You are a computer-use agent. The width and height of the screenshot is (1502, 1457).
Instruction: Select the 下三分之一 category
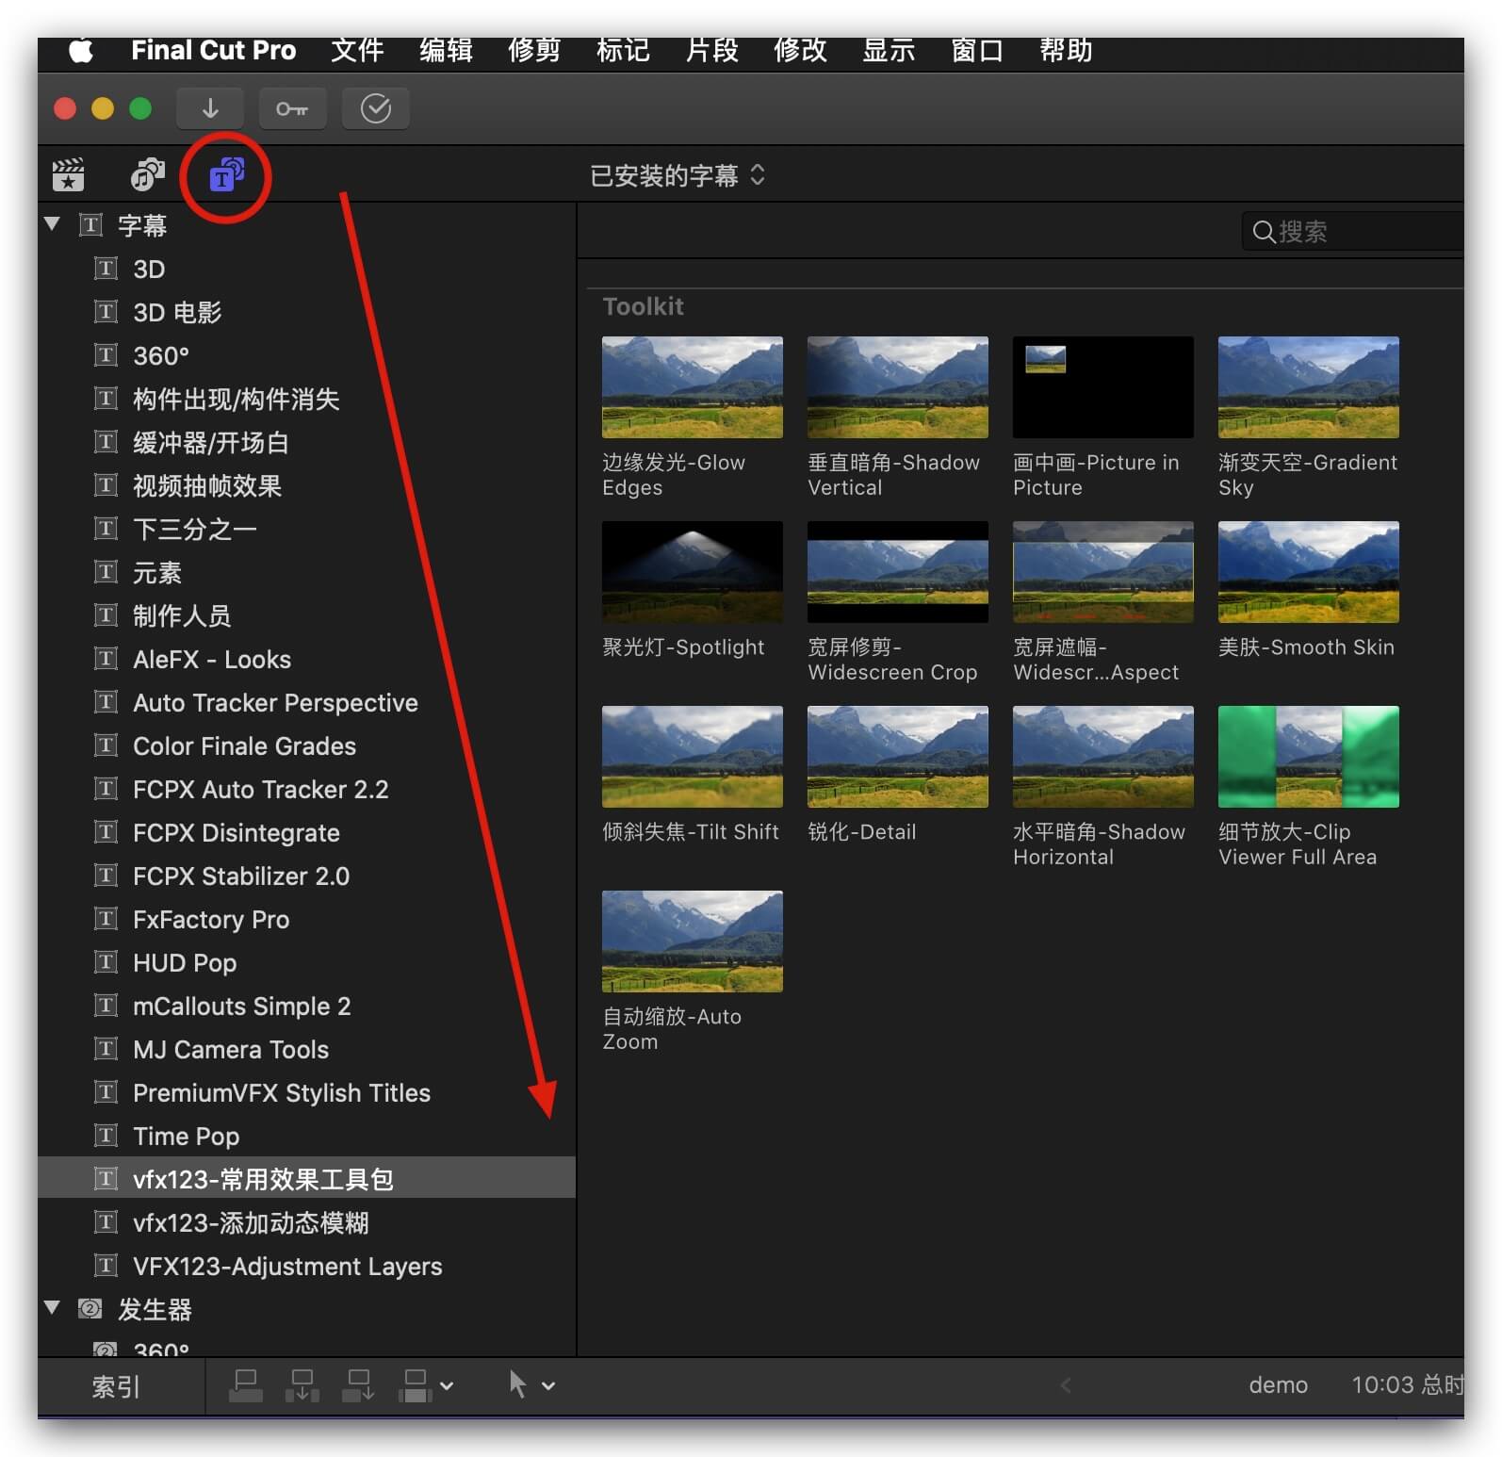pyautogui.click(x=306, y=529)
